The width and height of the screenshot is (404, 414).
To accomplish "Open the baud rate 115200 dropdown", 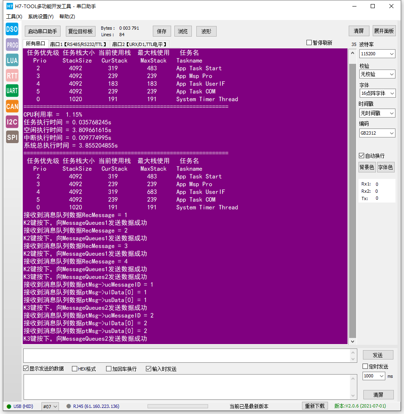I will (377, 54).
